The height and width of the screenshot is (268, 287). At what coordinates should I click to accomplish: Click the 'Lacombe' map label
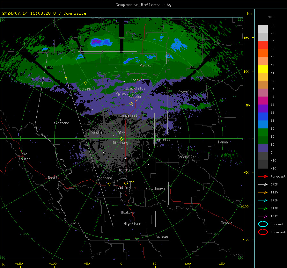click(x=137, y=80)
